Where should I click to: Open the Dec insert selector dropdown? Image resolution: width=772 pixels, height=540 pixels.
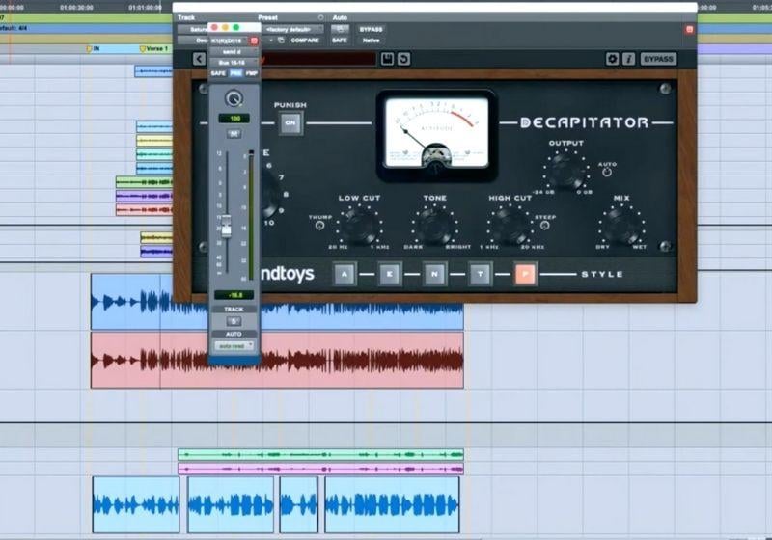pyautogui.click(x=193, y=40)
